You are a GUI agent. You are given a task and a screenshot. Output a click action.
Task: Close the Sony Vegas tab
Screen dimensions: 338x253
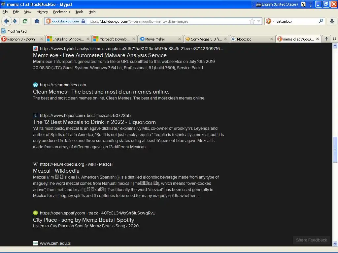pyautogui.click(x=225, y=39)
